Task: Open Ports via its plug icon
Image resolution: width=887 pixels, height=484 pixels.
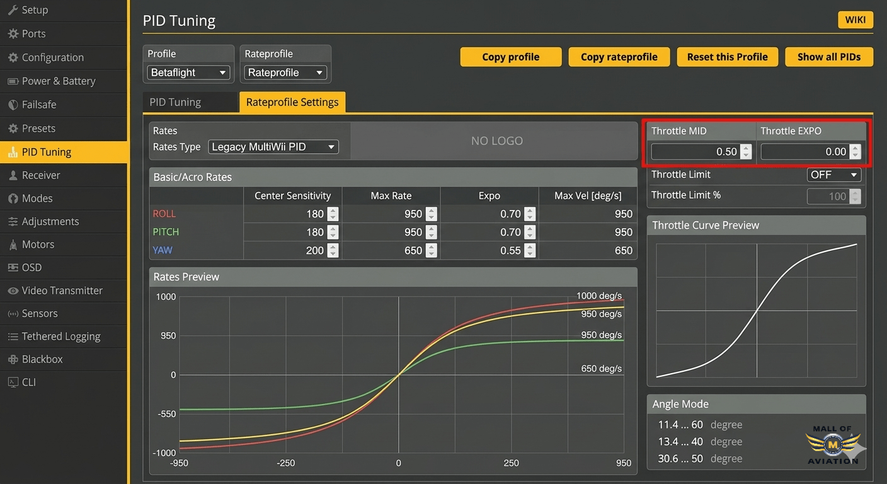Action: click(x=13, y=34)
